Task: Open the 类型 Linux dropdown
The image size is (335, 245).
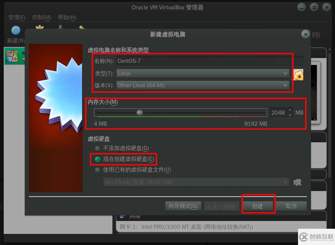Action: 203,74
